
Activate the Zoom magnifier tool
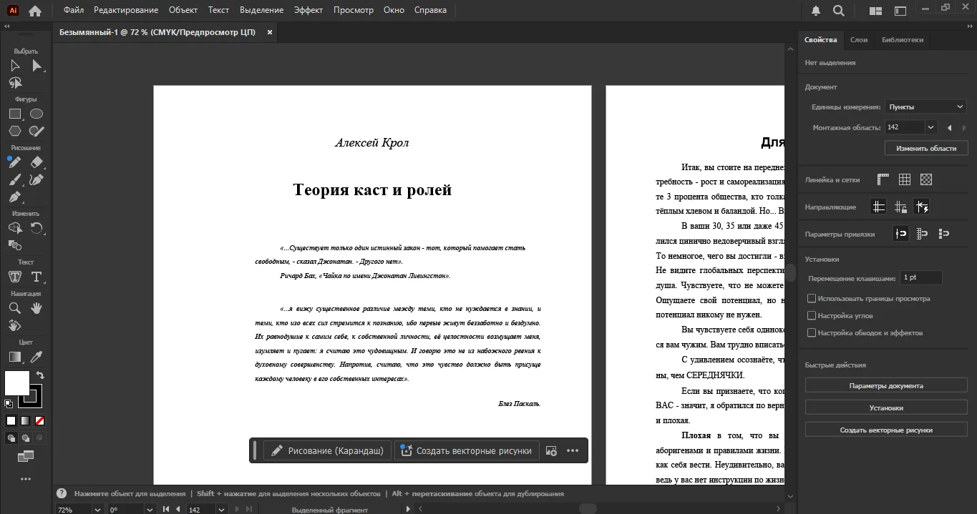coord(14,308)
